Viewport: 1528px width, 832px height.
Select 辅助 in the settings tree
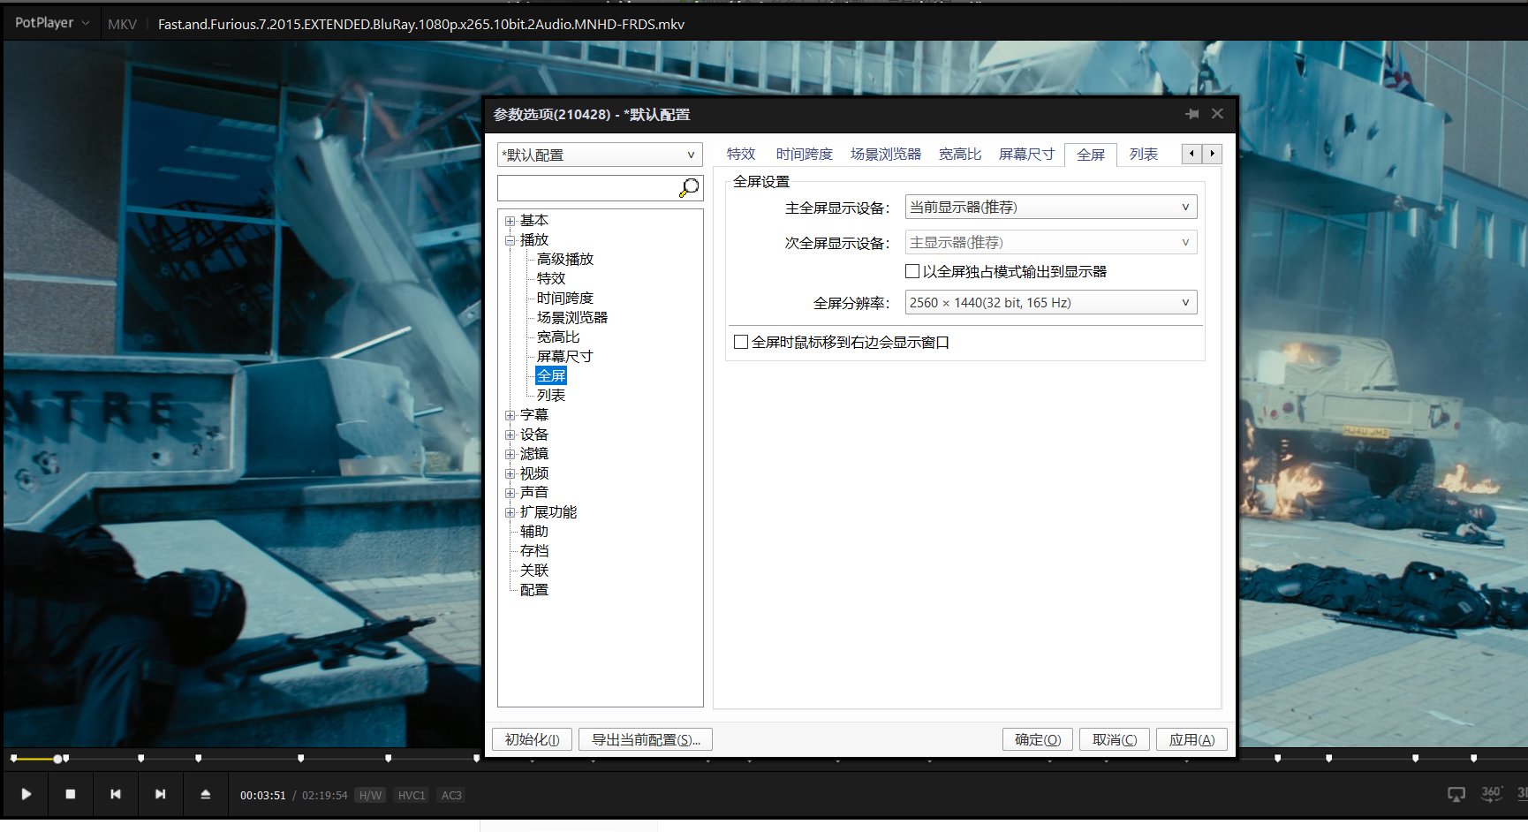pos(534,531)
